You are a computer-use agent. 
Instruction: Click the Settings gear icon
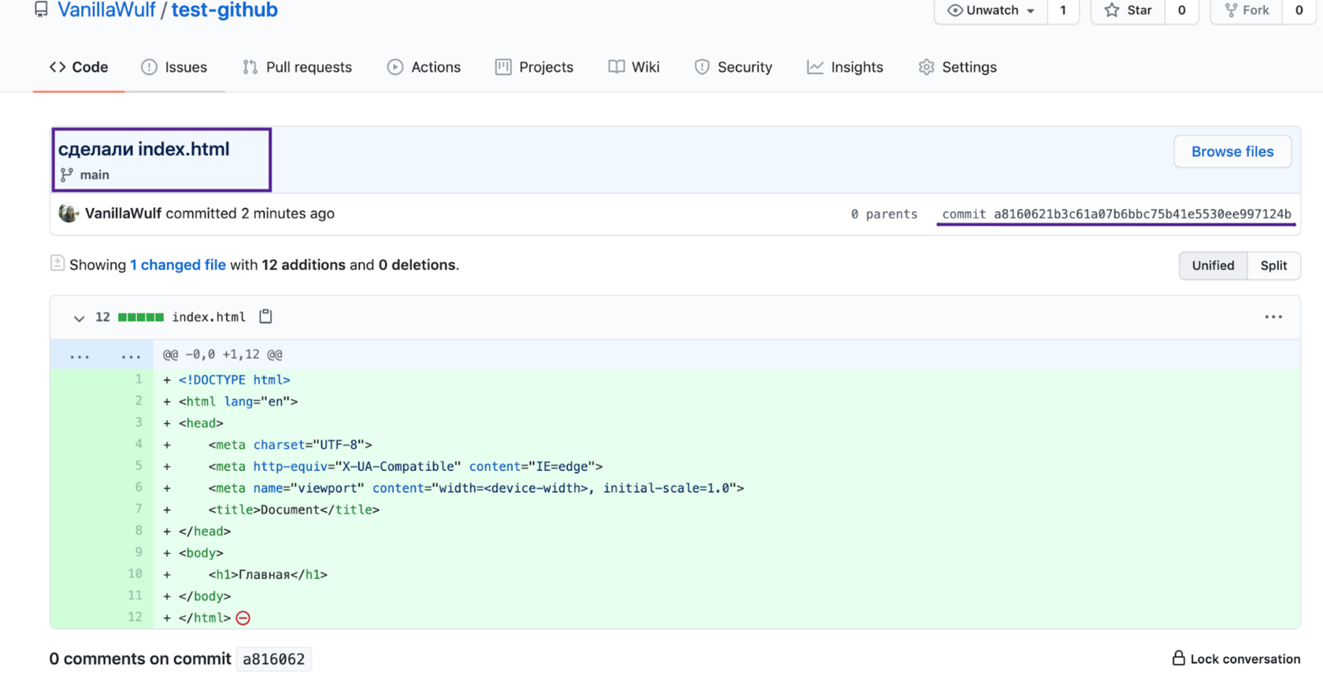[x=926, y=67]
